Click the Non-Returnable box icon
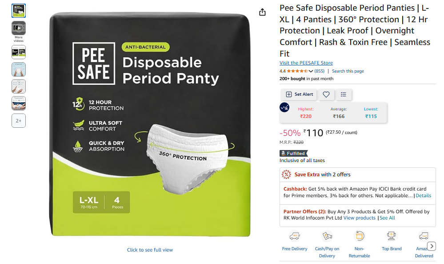The image size is (444, 264). click(360, 236)
